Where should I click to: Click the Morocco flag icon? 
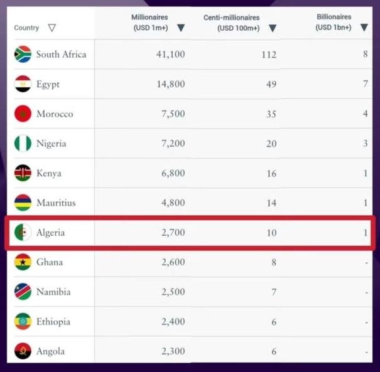click(x=23, y=114)
